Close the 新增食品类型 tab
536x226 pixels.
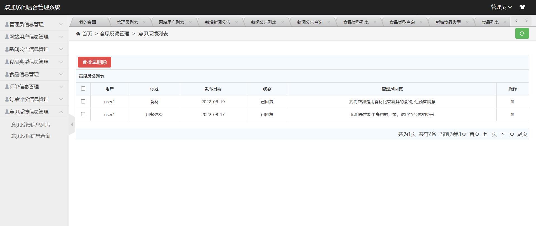[467, 22]
